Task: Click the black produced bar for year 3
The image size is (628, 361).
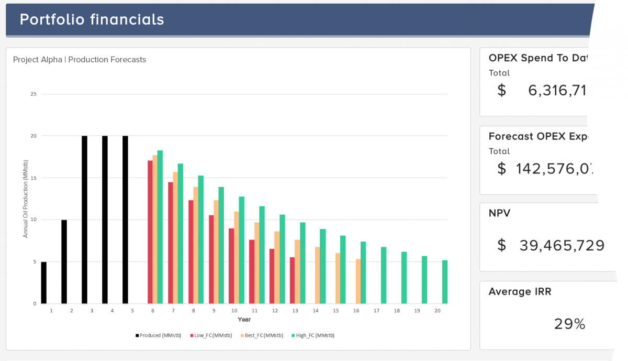Action: pyautogui.click(x=84, y=220)
